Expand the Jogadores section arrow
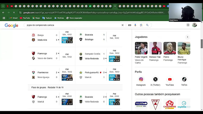The image size is (203, 114). 187,37
